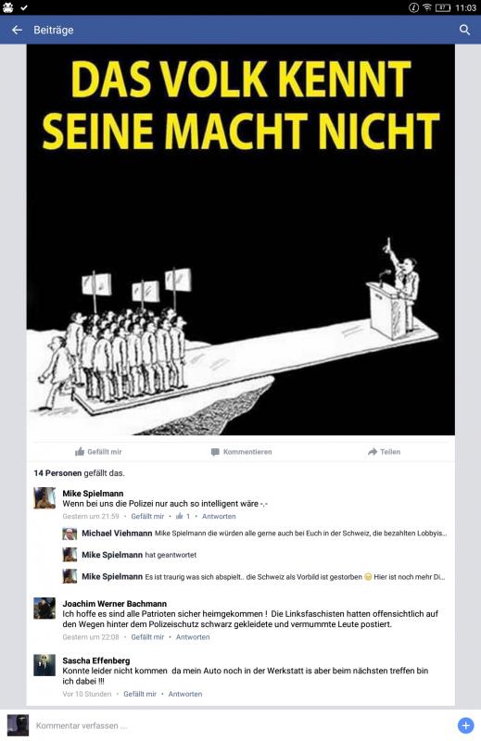
Task: Open the thumbs-up count on Mike Spielmann's comment
Action: pos(183,516)
